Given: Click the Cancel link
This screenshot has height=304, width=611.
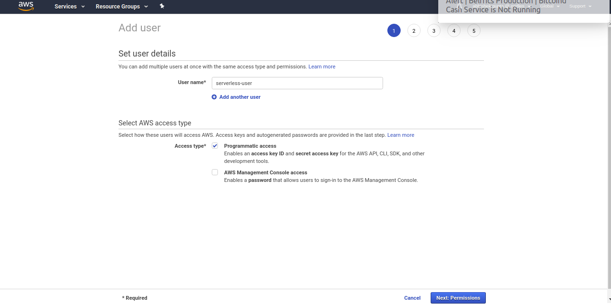Looking at the screenshot, I should [x=413, y=298].
